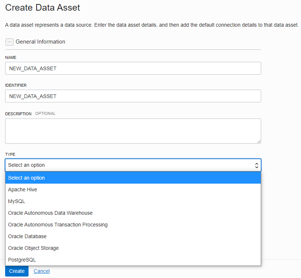The image size is (301, 278).
Task: Click the DESCRIPTION text area
Action: pos(133,131)
